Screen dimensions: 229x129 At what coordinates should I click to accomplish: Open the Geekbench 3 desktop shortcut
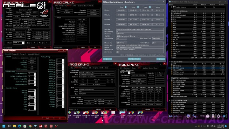(140, 114)
